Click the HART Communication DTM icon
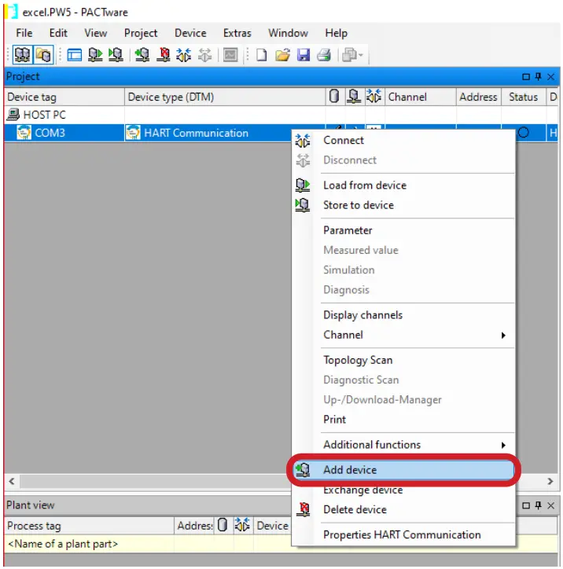563x569 pixels. tap(133, 133)
